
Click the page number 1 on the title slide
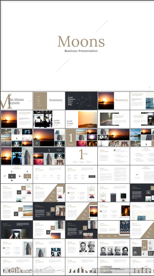(x=149, y=87)
